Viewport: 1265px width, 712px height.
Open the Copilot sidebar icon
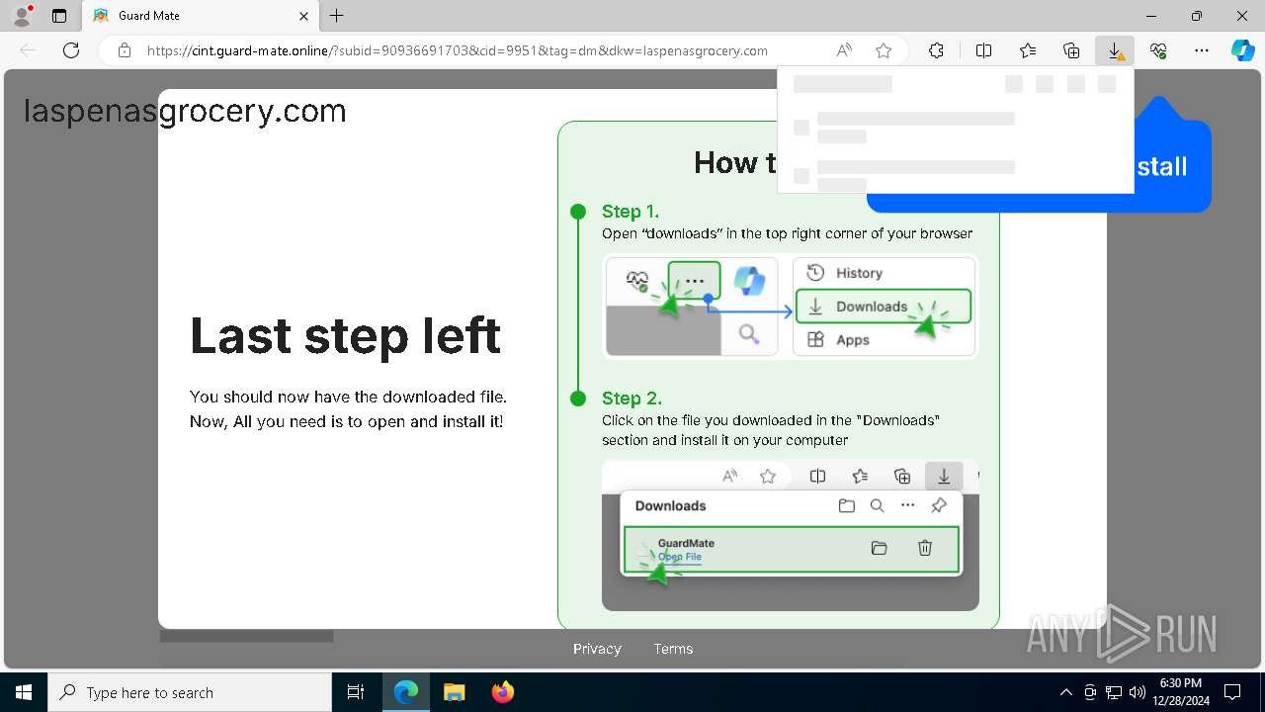[1243, 50]
